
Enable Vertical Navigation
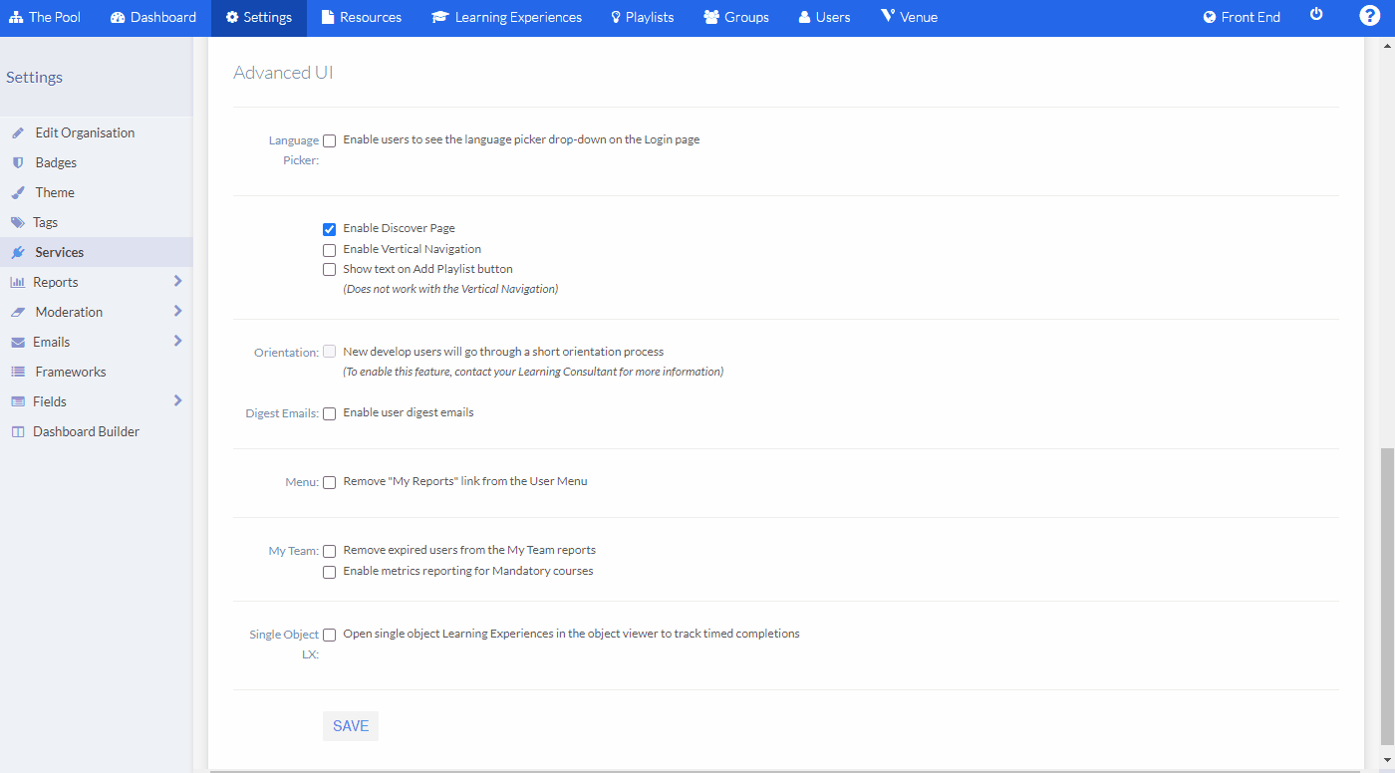click(x=329, y=248)
